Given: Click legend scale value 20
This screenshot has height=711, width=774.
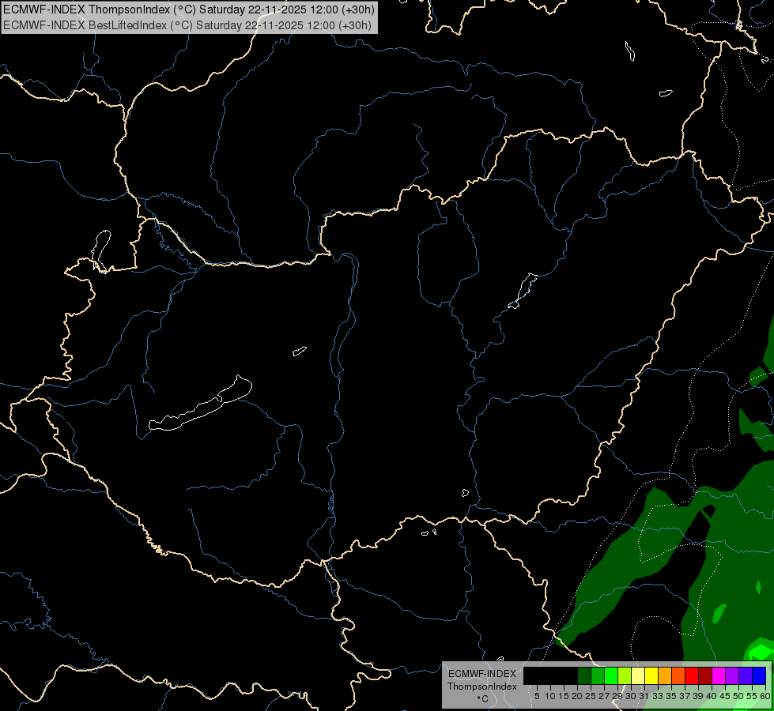Looking at the screenshot, I should click(x=577, y=696).
